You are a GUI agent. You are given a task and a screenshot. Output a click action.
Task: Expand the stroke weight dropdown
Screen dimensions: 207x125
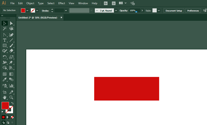point(66,11)
